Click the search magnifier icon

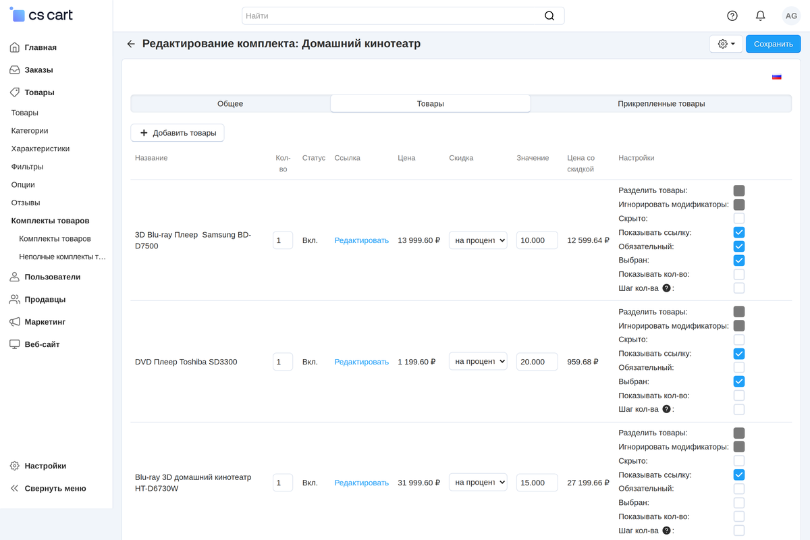click(x=549, y=16)
